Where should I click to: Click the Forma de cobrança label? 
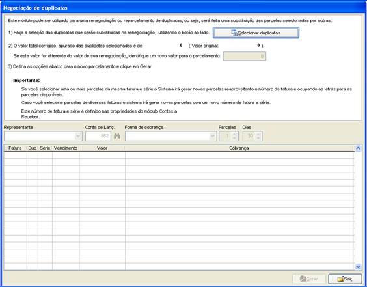click(144, 127)
